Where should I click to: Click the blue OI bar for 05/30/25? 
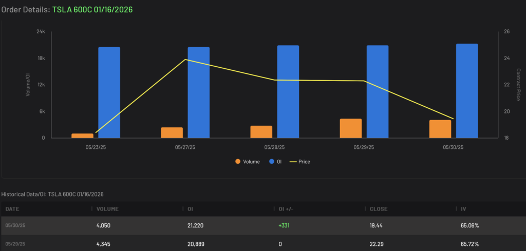pos(467,91)
